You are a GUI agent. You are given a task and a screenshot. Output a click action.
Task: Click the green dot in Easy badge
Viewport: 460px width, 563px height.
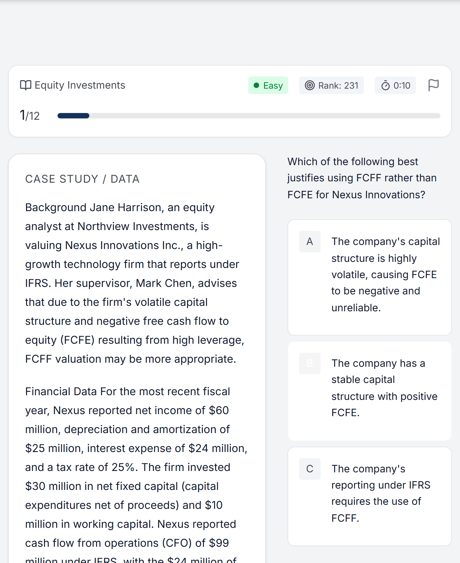point(256,85)
